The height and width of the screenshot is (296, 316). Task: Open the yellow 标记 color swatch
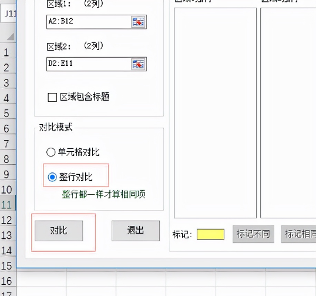210,234
